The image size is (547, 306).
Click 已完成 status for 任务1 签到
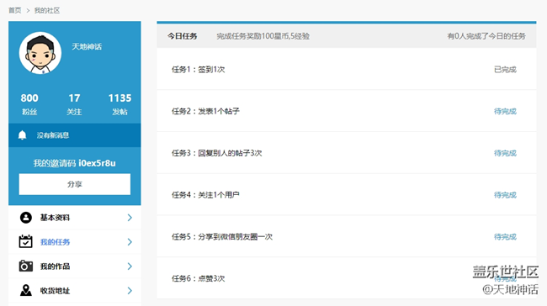505,70
